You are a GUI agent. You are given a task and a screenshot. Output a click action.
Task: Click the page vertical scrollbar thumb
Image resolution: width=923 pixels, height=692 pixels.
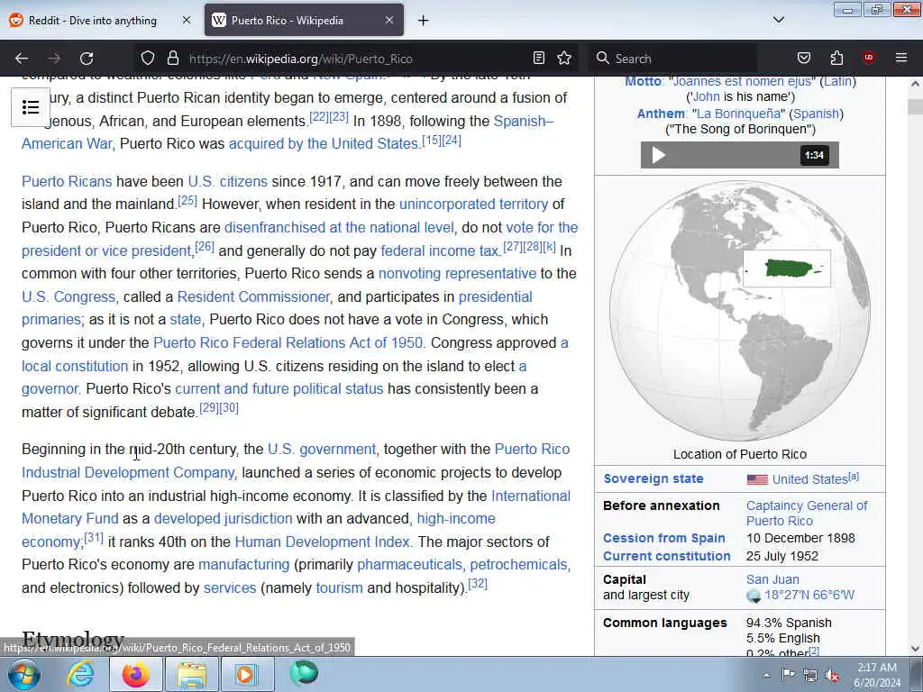915,106
